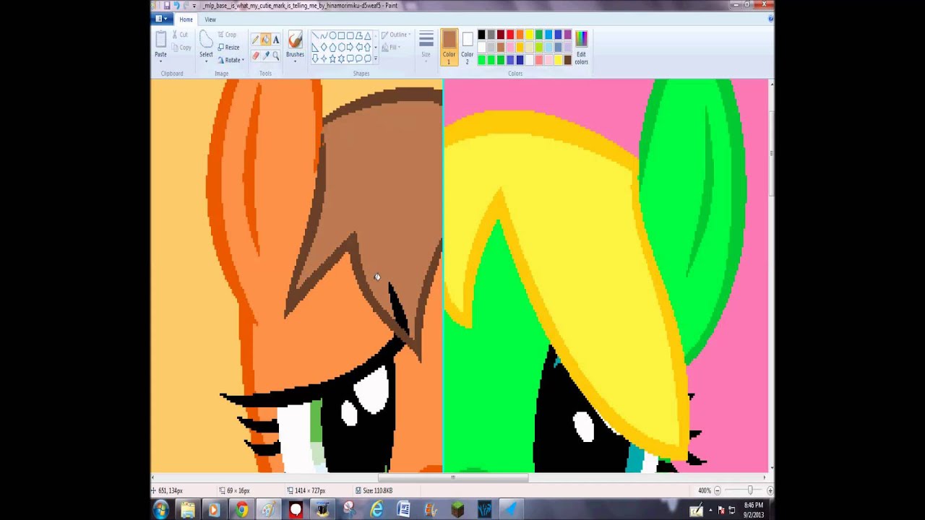Screen dimensions: 925x520
Task: Expand the Brushes dropdown arrow
Action: click(295, 61)
